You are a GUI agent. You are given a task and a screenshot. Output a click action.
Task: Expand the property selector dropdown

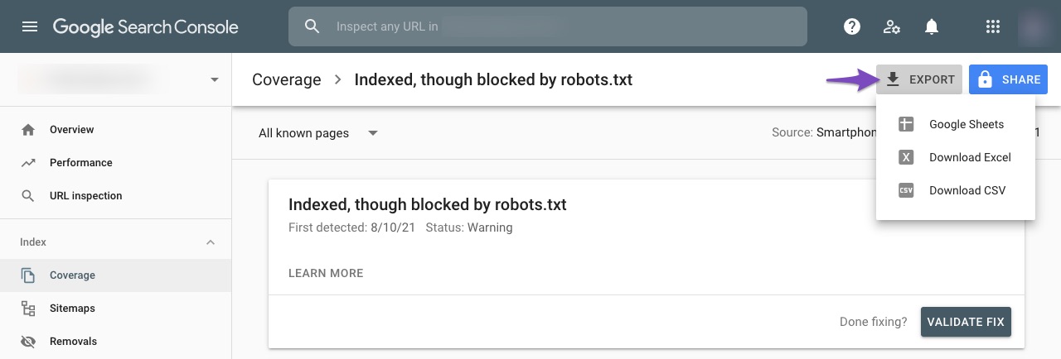pyautogui.click(x=215, y=79)
